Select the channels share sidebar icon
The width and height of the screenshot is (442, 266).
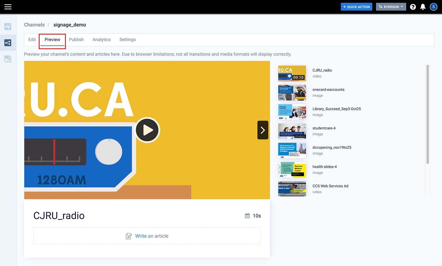[8, 43]
